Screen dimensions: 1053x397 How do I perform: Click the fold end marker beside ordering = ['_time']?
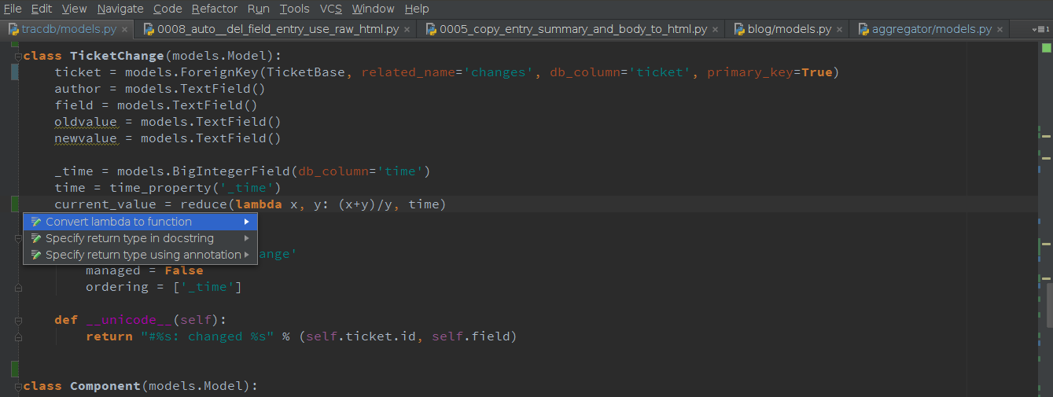point(17,288)
